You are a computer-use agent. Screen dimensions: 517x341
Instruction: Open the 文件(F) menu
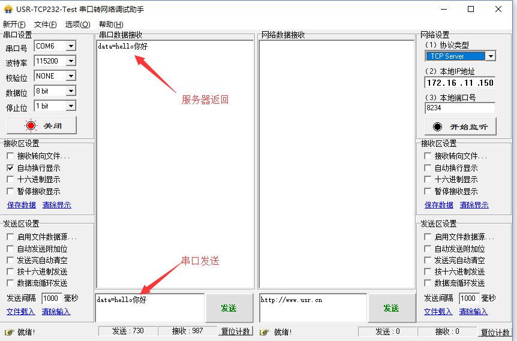(45, 25)
